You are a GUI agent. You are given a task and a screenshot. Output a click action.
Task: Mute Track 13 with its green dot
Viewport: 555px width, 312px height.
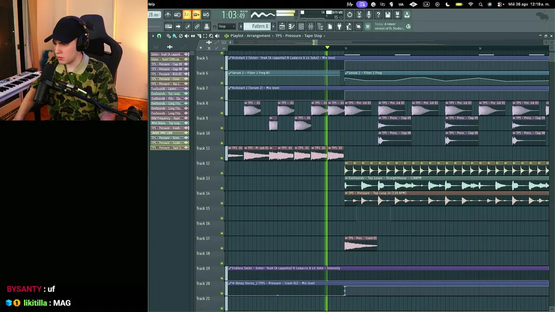tap(222, 188)
